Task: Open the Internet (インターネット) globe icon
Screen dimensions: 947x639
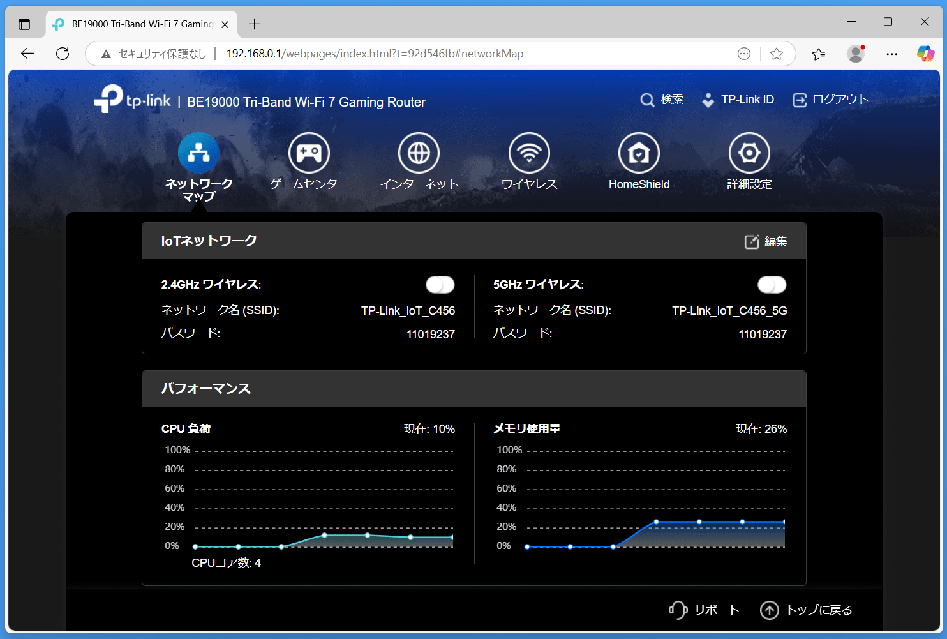Action: click(419, 153)
